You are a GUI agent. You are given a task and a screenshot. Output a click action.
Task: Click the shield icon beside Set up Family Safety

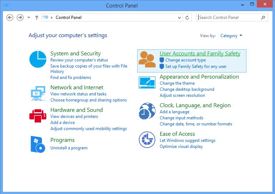coord(162,66)
